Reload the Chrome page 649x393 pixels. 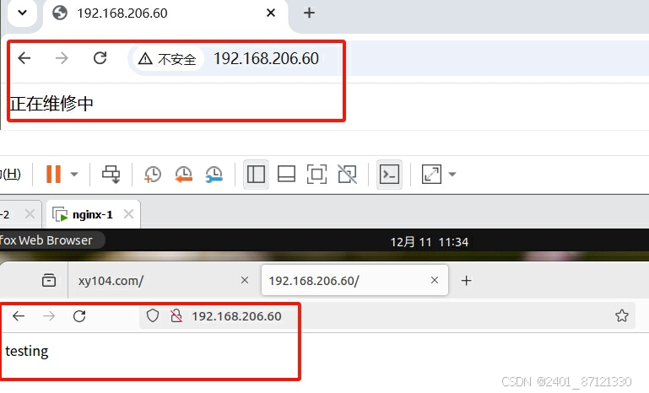(100, 58)
